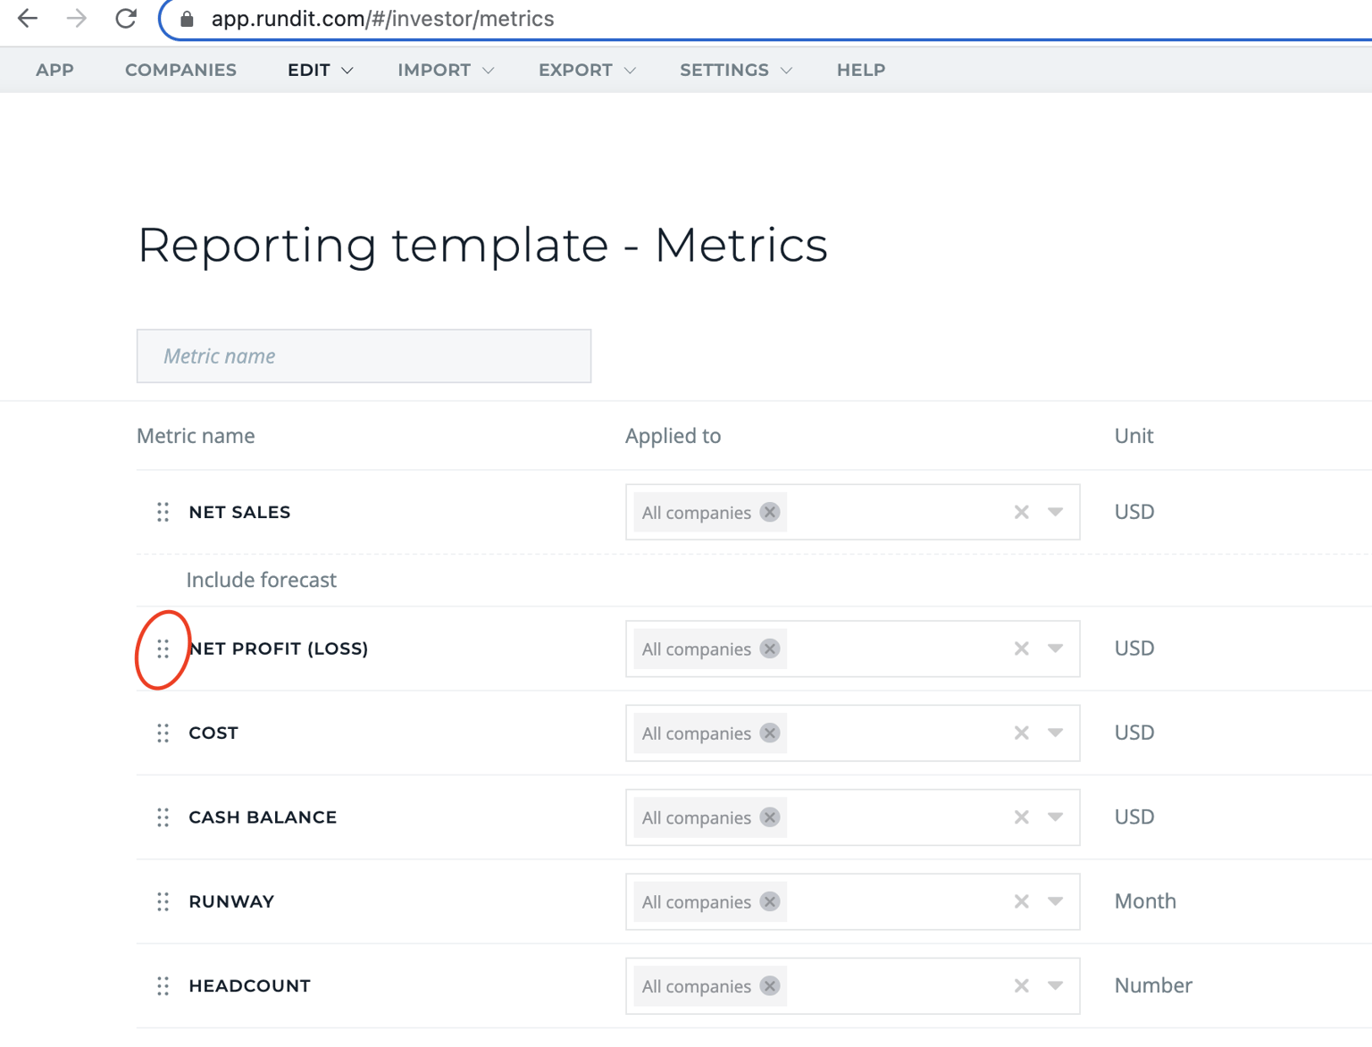Clear the RUNWAY company selection with the X
Image resolution: width=1372 pixels, height=1047 pixels.
[x=1021, y=901]
